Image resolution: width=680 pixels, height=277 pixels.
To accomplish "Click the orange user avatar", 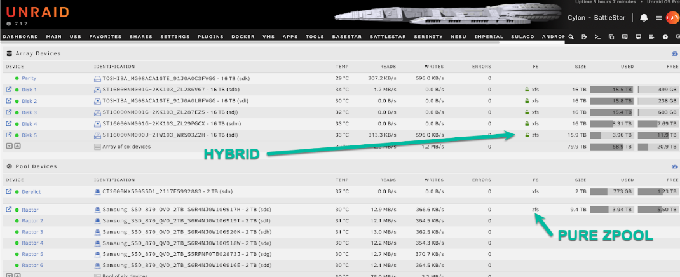I will 672,18.
